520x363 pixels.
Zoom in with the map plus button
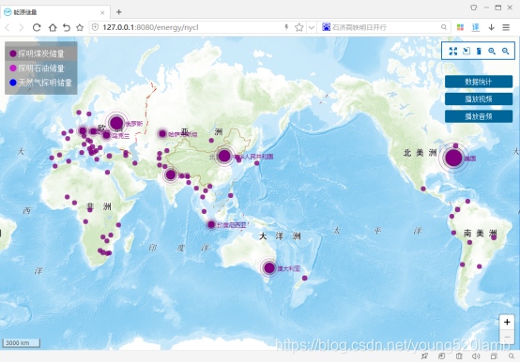click(x=507, y=322)
